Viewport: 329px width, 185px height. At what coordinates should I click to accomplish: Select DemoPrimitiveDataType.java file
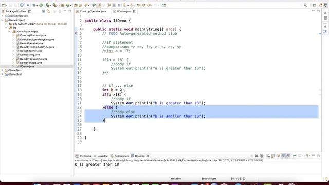37,47
